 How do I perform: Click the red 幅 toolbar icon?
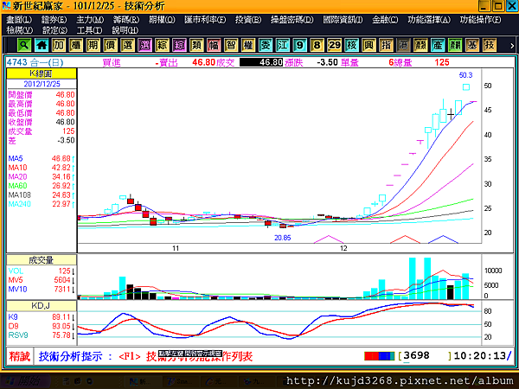(x=214, y=45)
